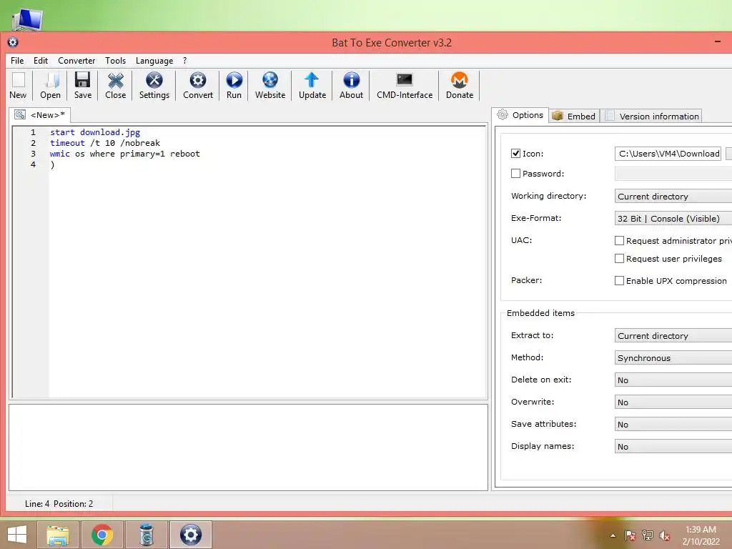The height and width of the screenshot is (549, 732).
Task: Uncheck the Icon checkbox
Action: coord(515,154)
